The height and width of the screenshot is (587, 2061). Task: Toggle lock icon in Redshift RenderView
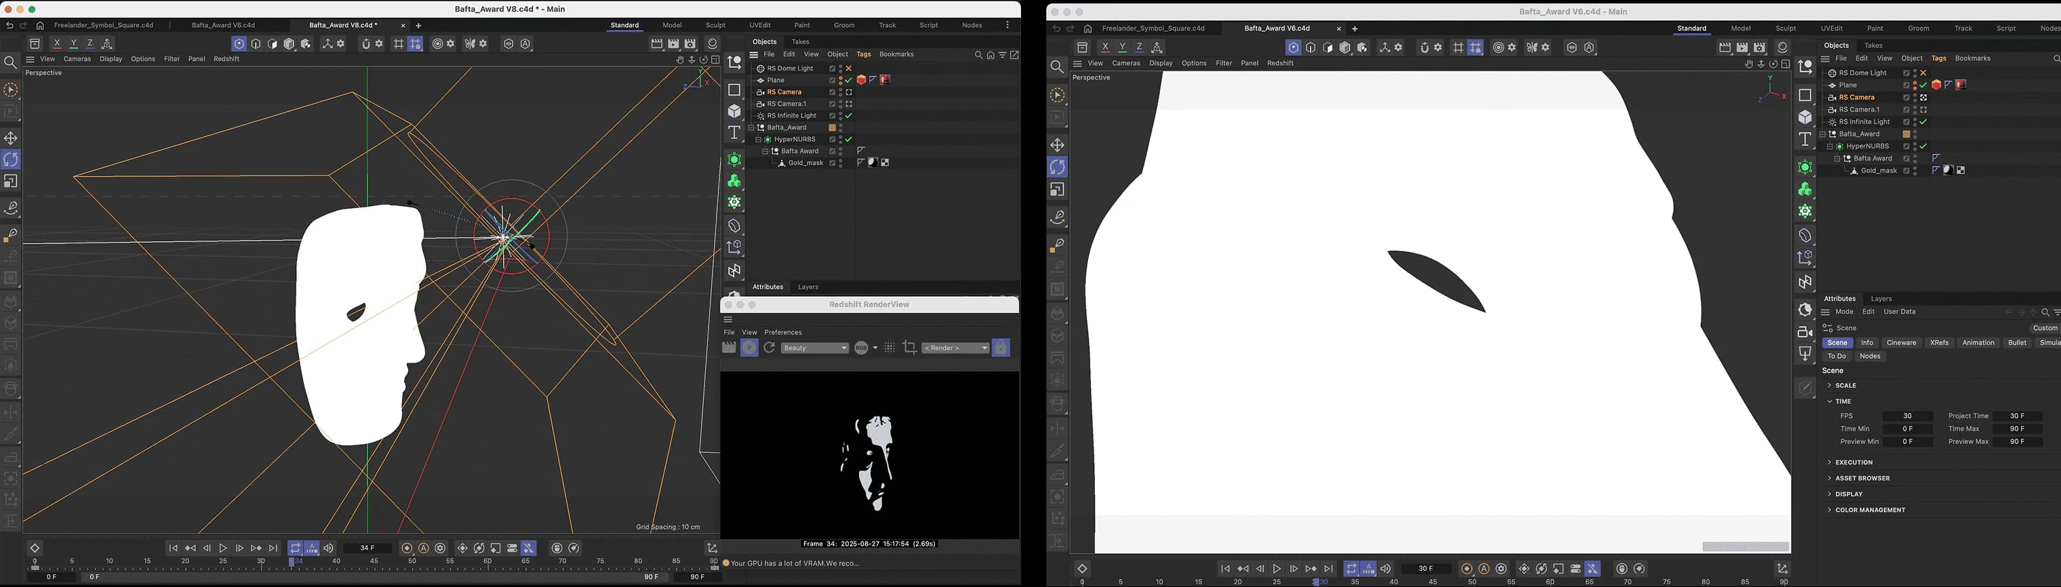pos(1001,348)
